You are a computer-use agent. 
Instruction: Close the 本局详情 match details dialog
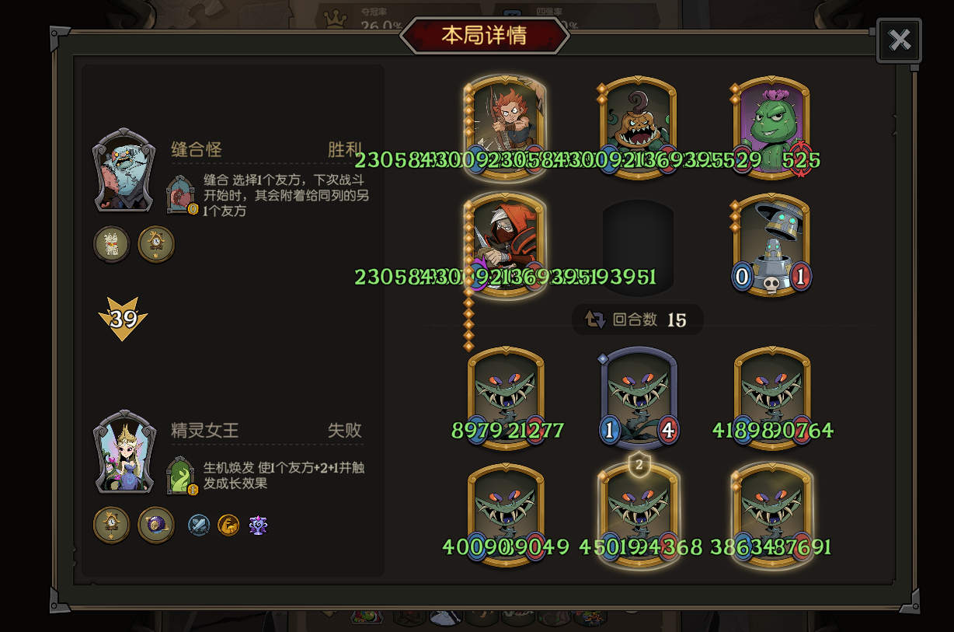click(899, 40)
